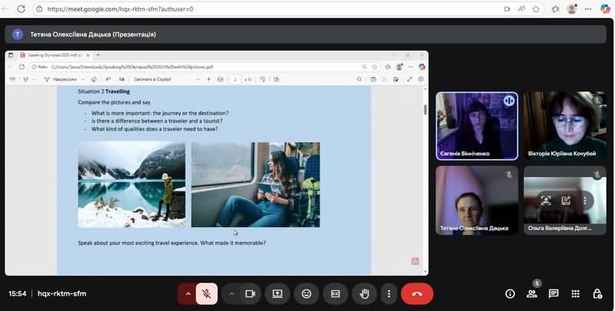
Task: Open the emoji reactions button
Action: [306, 293]
